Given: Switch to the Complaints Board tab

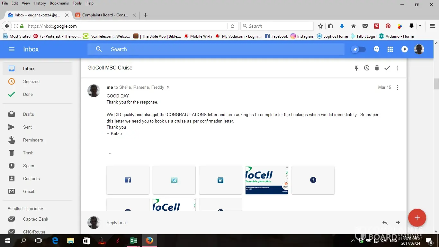Looking at the screenshot, I should pos(105,15).
